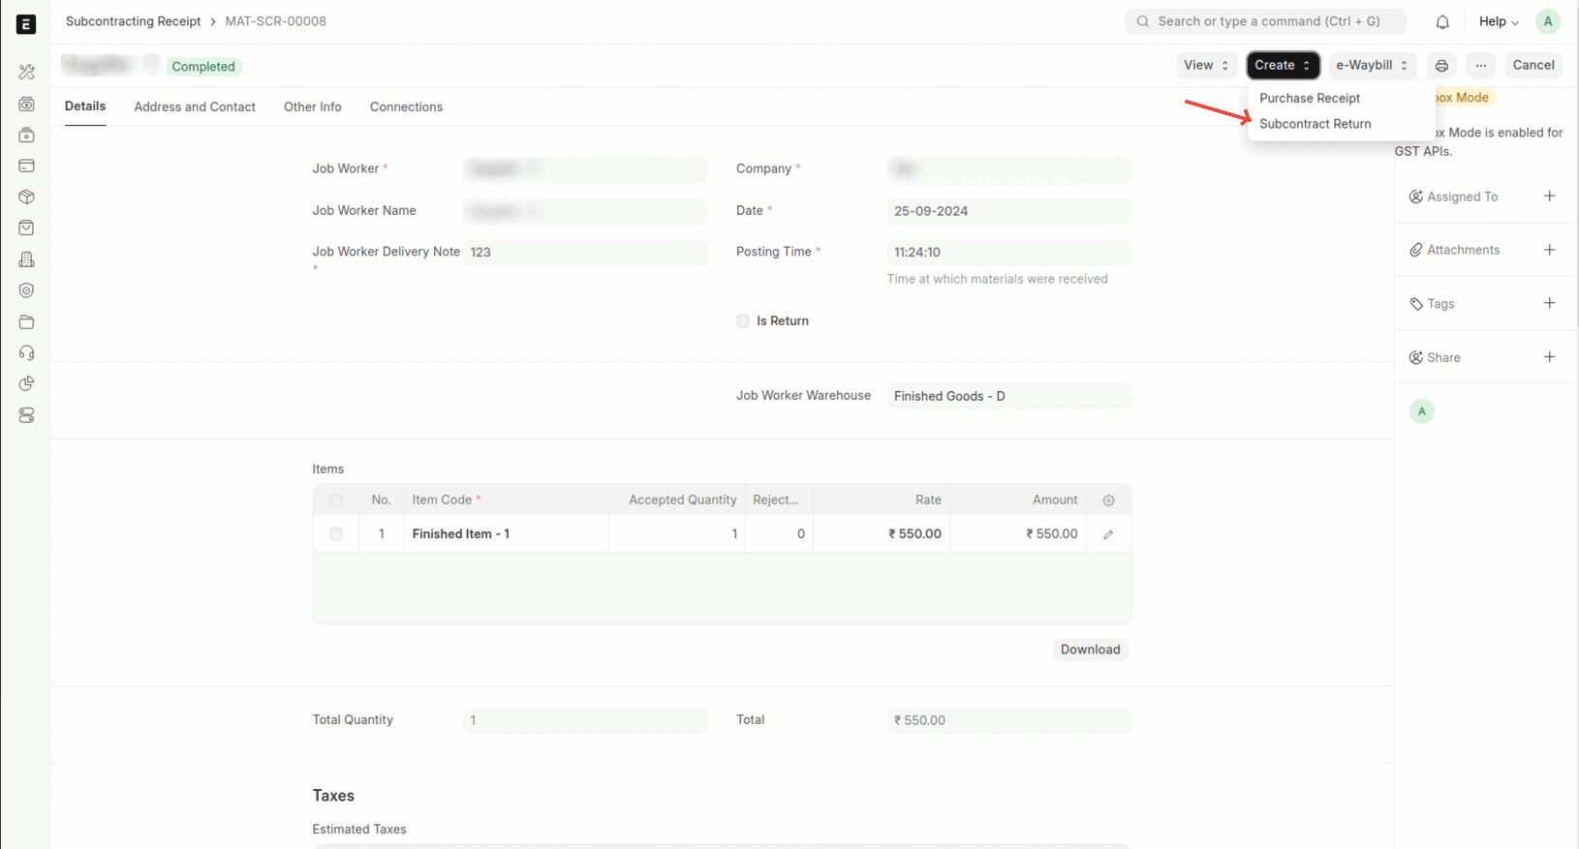This screenshot has height=849, width=1579.
Task: Open the Help dropdown menu
Action: pos(1498,21)
